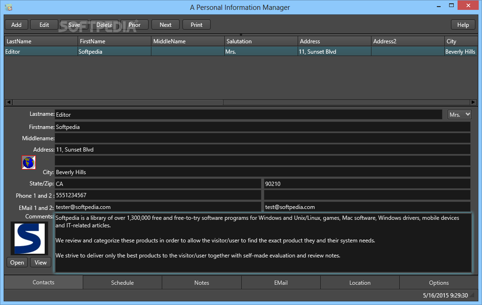Click right arrow of grid horizontal scrollbar

click(474, 102)
